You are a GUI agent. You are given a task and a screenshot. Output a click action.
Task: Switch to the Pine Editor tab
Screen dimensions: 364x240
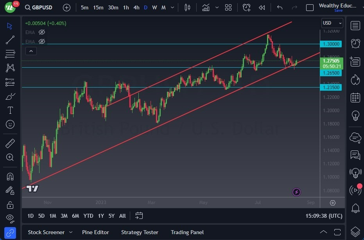(95, 232)
